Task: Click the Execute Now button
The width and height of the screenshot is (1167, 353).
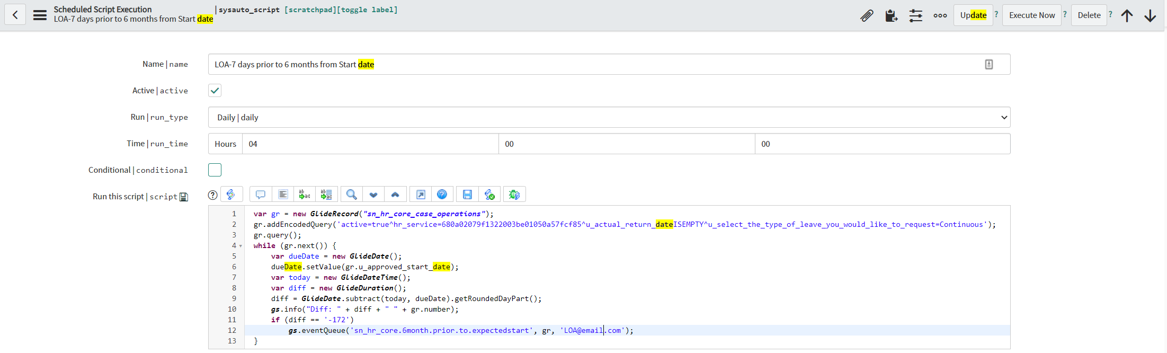Action: point(1031,15)
